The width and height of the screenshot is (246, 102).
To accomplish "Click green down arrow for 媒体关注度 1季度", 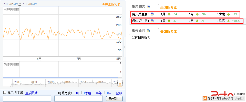I will (x=228, y=21).
